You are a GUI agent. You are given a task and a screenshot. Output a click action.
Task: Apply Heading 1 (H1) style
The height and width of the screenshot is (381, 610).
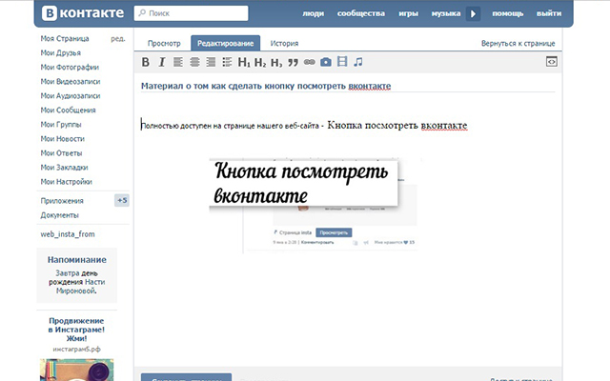(244, 62)
